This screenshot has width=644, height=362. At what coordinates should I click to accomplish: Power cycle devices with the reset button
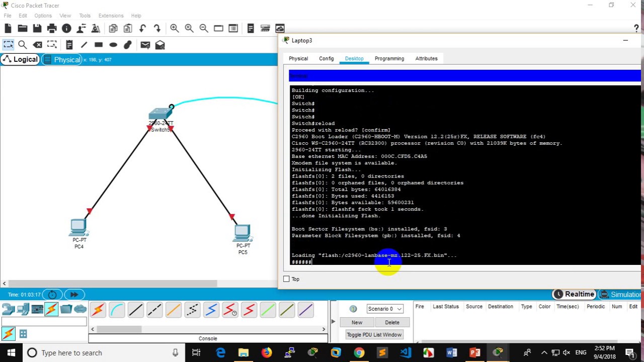(x=52, y=295)
